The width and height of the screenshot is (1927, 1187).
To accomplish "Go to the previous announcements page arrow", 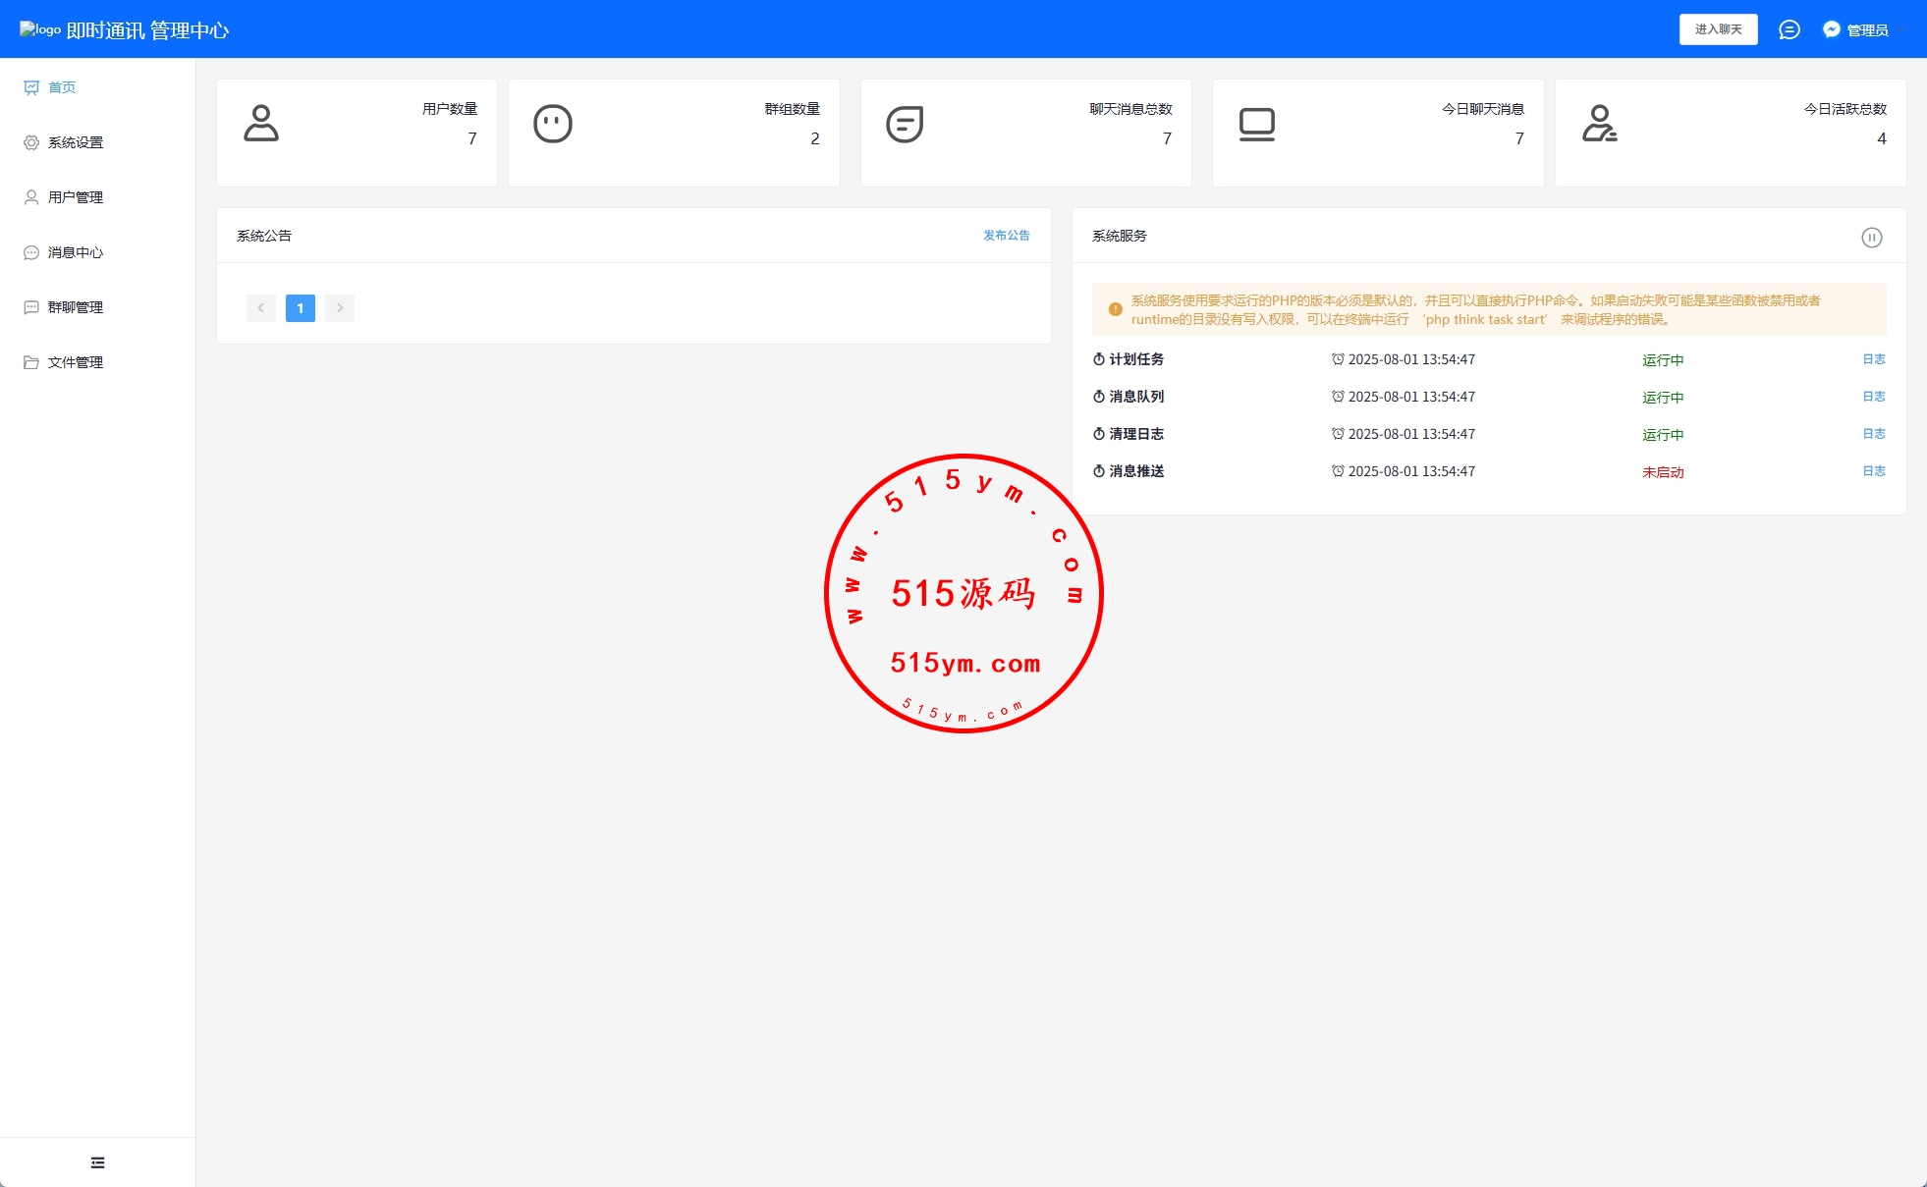I will (x=260, y=308).
